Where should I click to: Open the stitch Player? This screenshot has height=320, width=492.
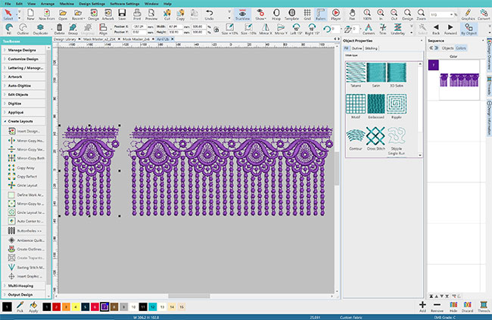pyautogui.click(x=336, y=14)
